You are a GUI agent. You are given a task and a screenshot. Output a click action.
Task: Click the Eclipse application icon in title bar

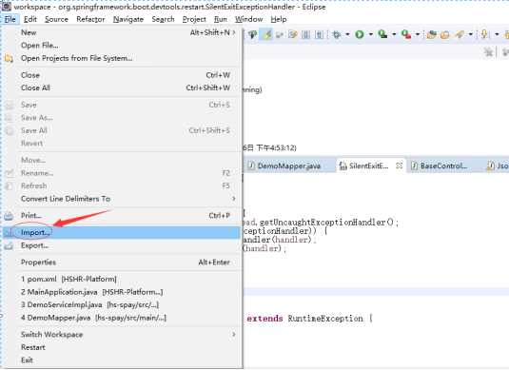[7, 7]
